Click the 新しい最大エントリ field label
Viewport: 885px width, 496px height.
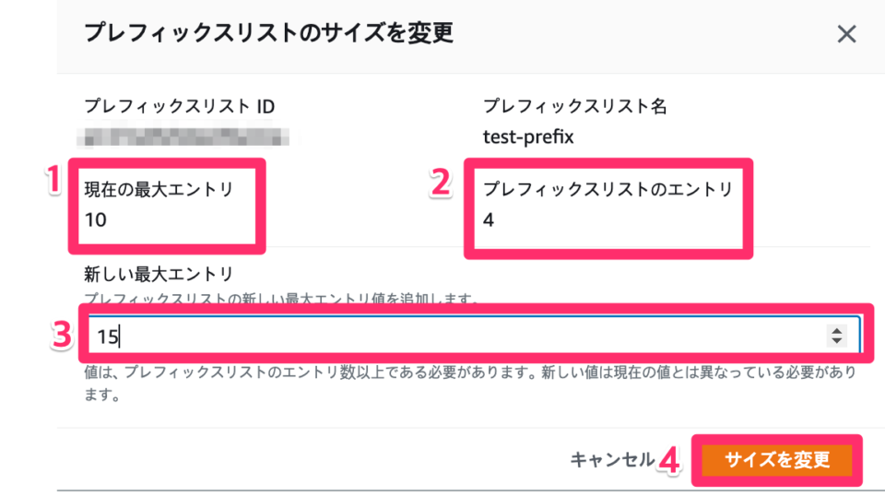coord(159,274)
